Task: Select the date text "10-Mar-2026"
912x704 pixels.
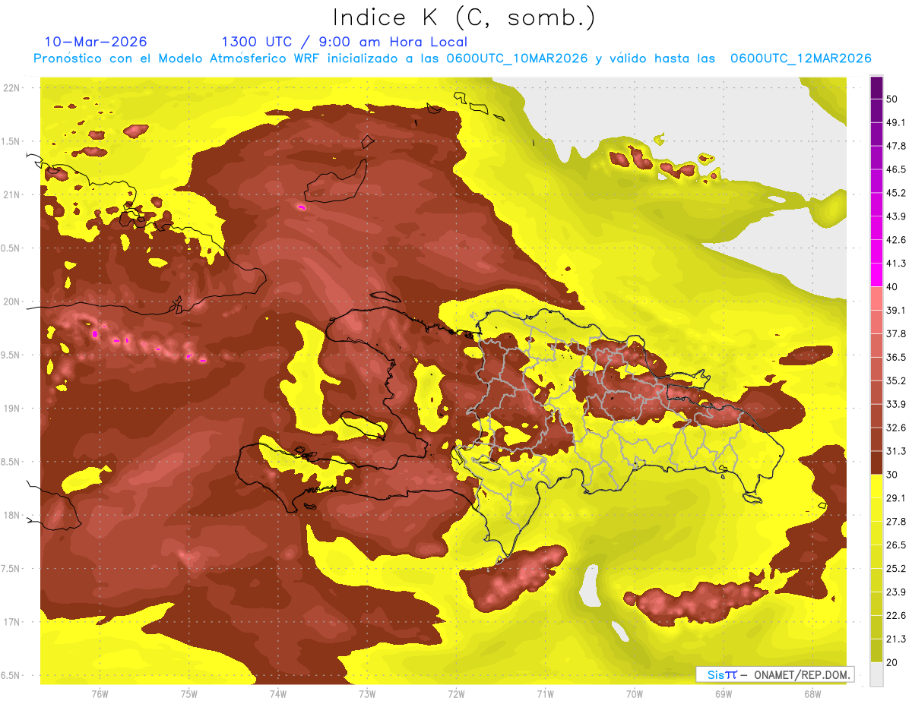Action: click(x=96, y=42)
